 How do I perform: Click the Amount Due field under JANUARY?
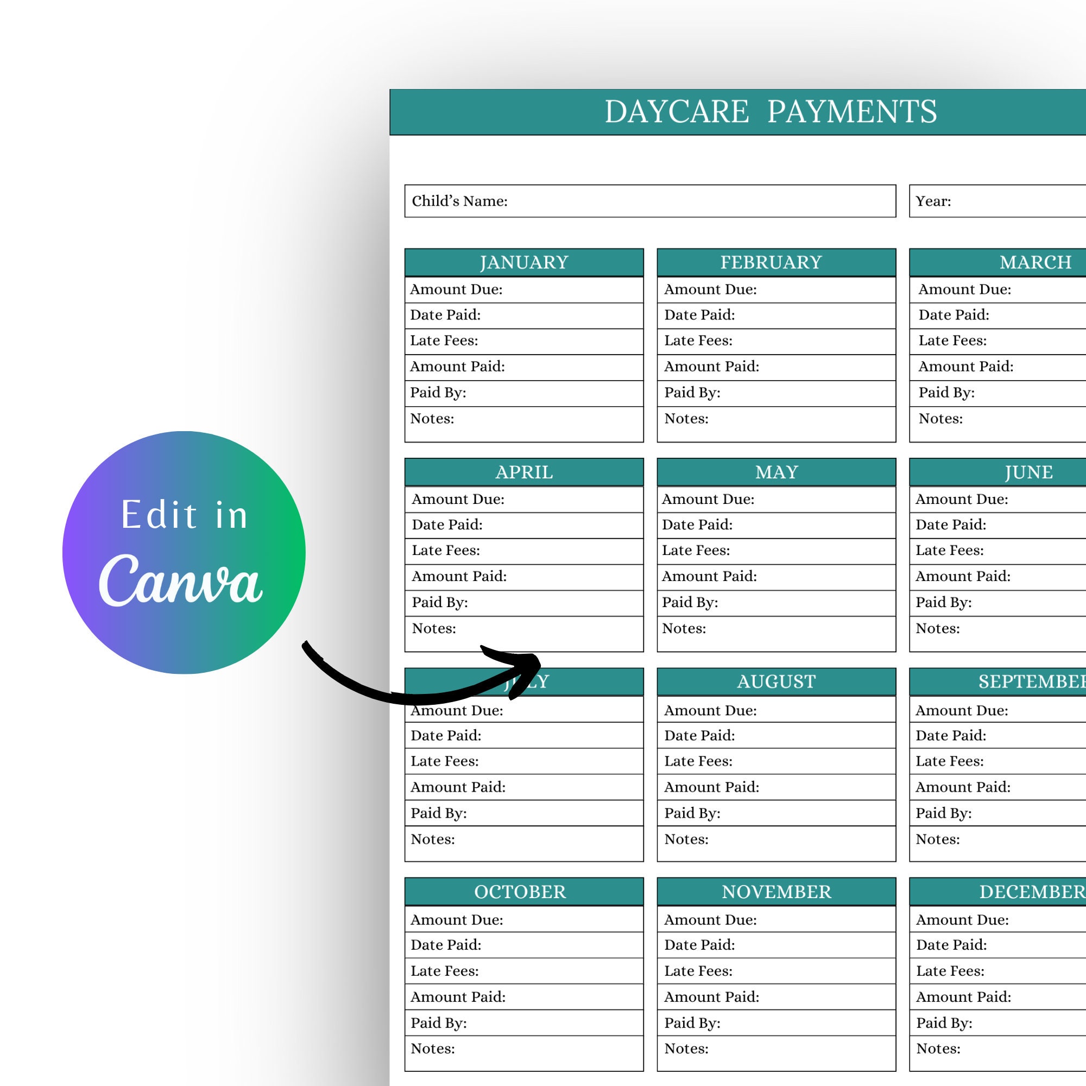(524, 289)
